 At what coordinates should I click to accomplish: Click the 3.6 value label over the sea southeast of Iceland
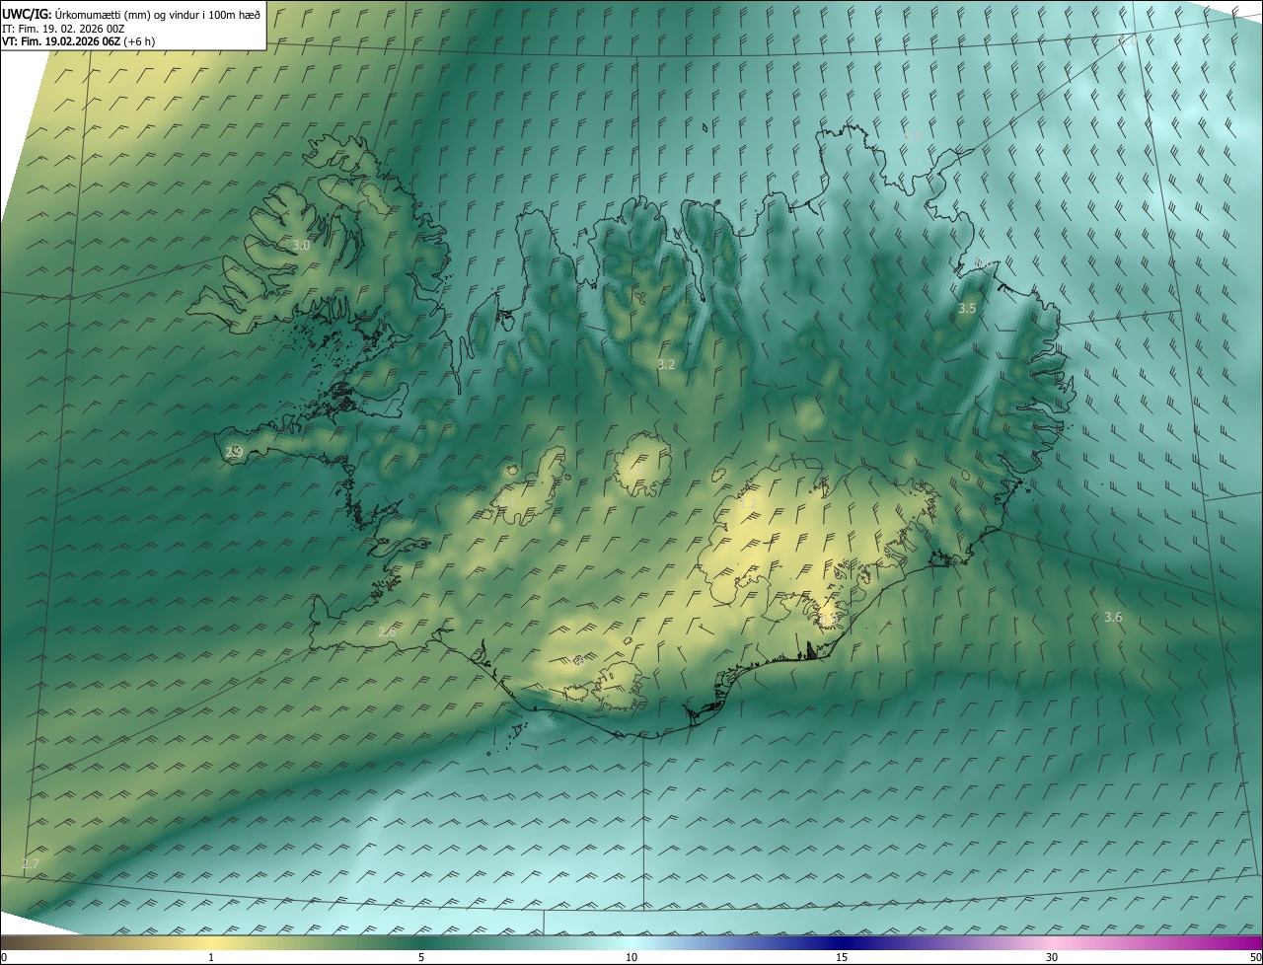pyautogui.click(x=1113, y=617)
